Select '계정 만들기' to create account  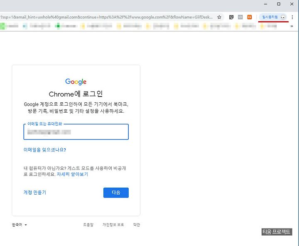click(x=35, y=193)
